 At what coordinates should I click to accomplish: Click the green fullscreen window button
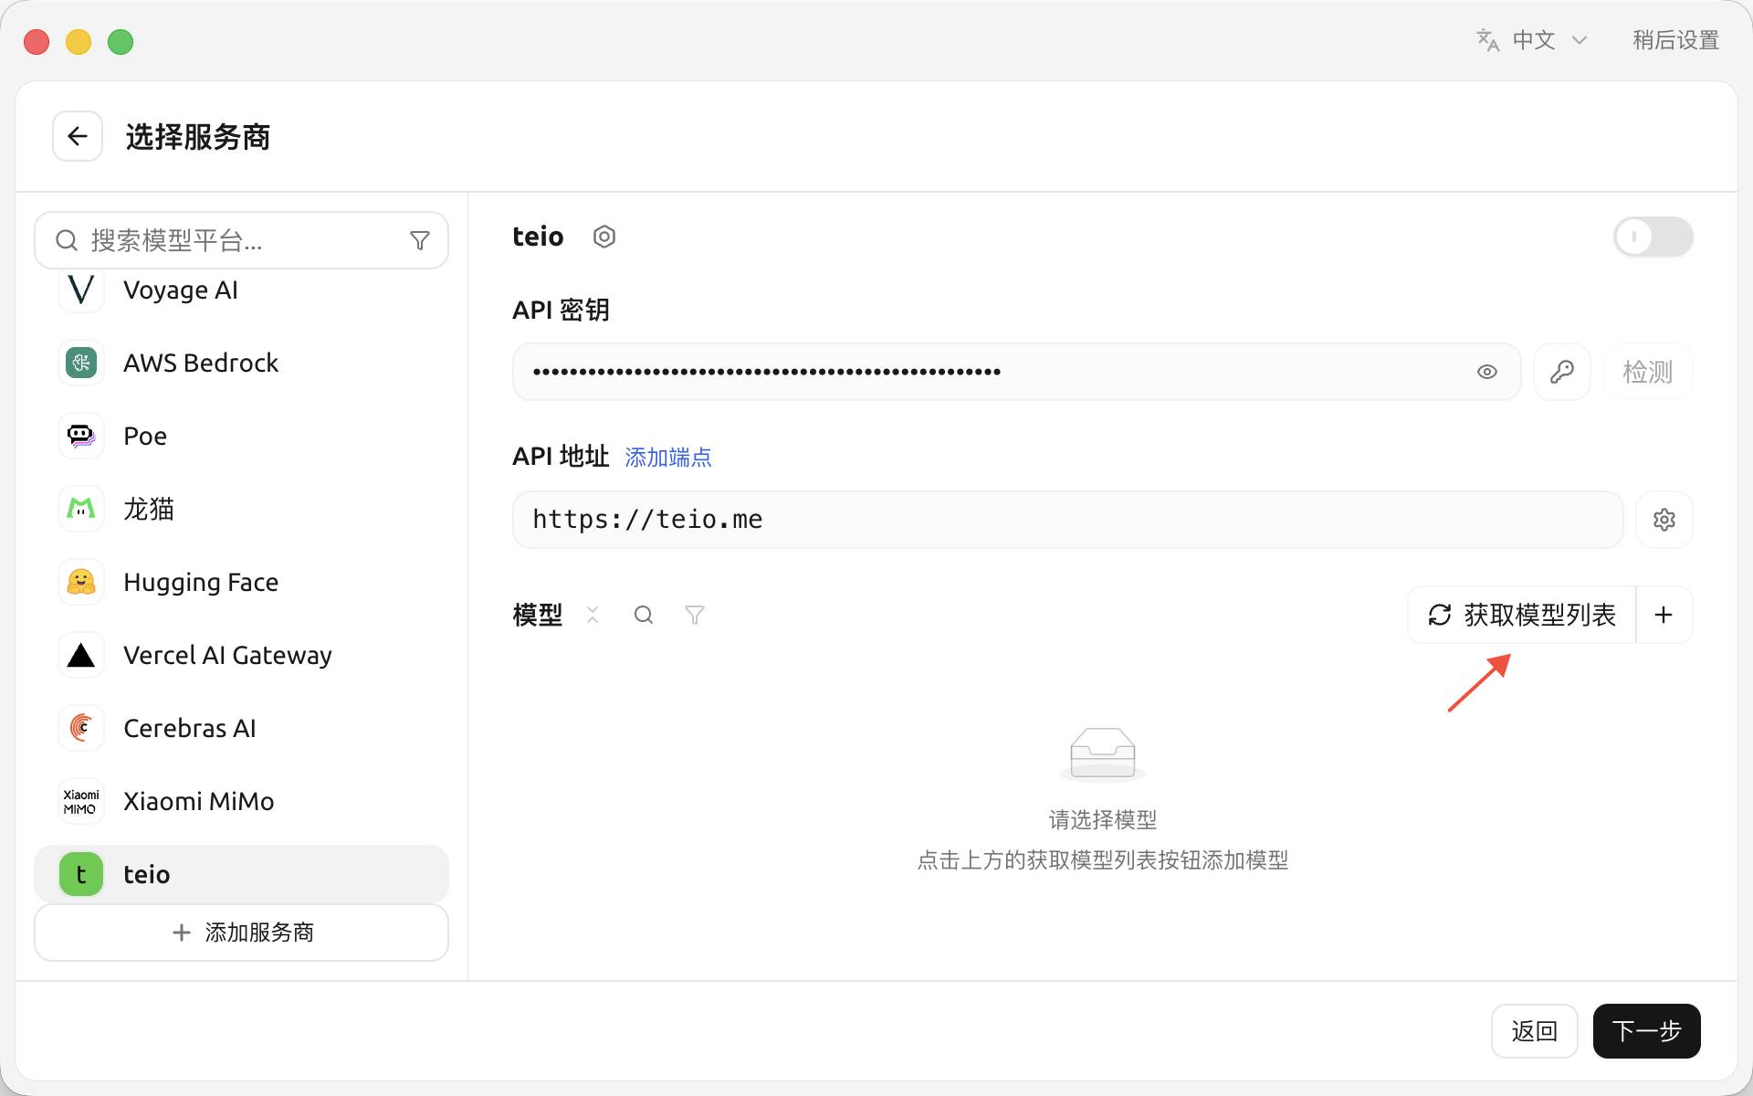click(x=121, y=42)
